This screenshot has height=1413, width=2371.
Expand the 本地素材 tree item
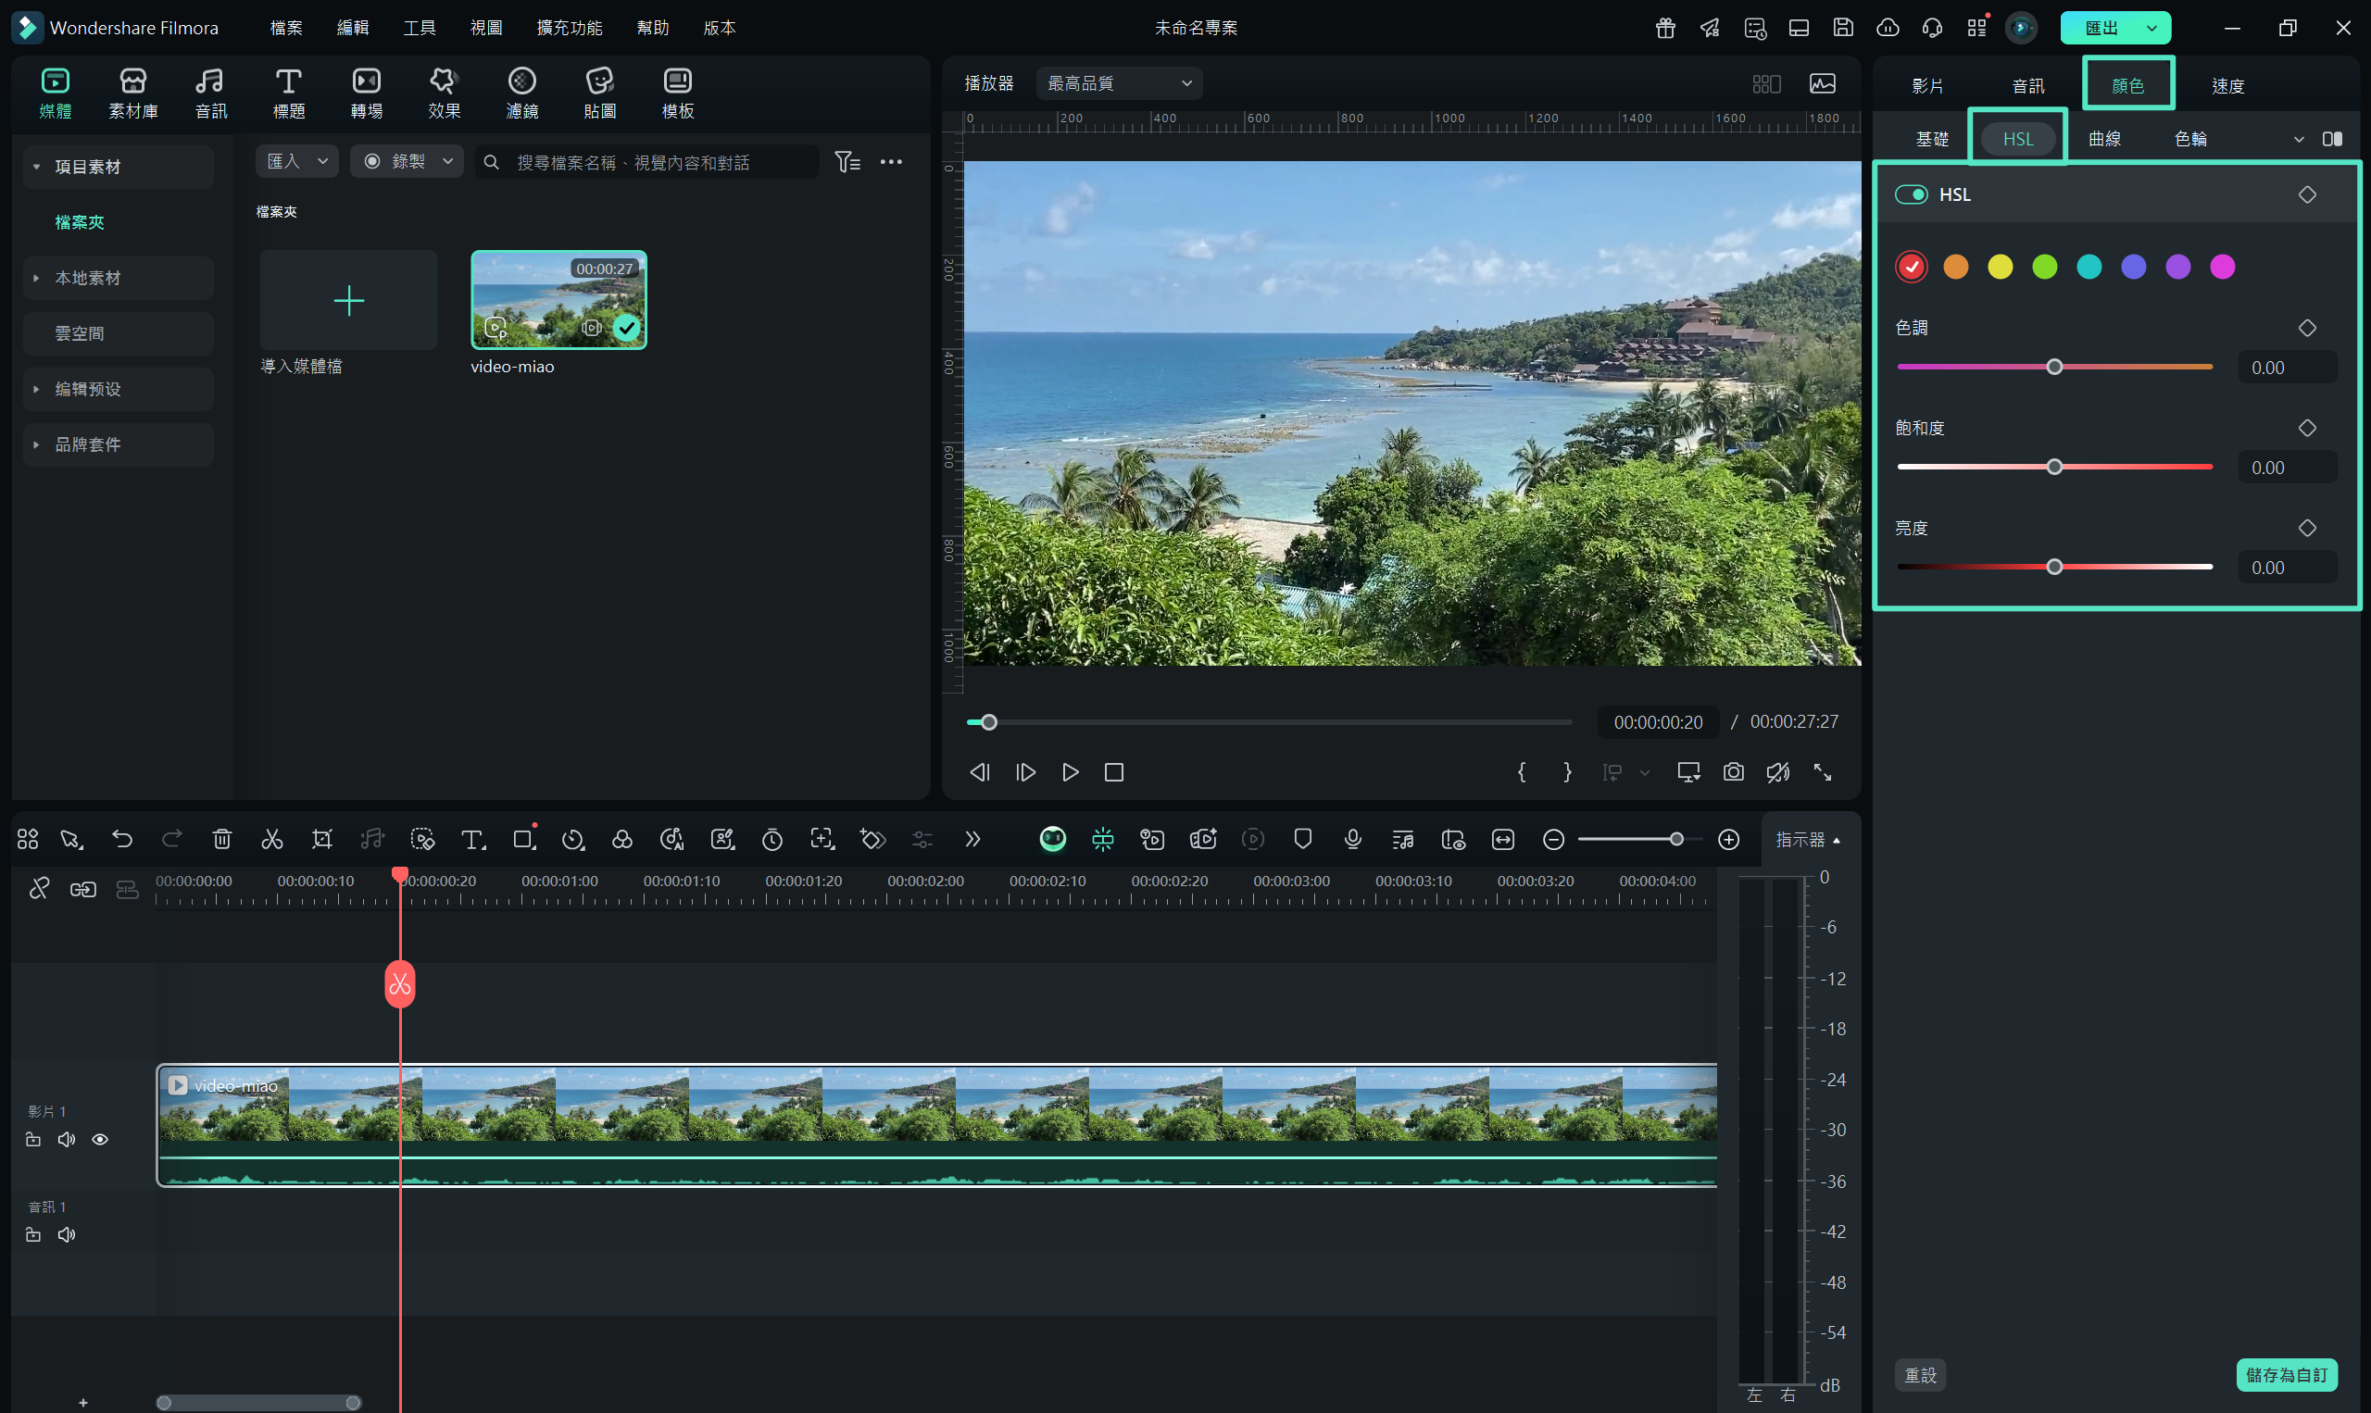pos(36,278)
